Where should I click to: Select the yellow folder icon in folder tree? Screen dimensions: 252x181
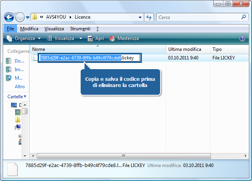pyautogui.click(x=17, y=120)
